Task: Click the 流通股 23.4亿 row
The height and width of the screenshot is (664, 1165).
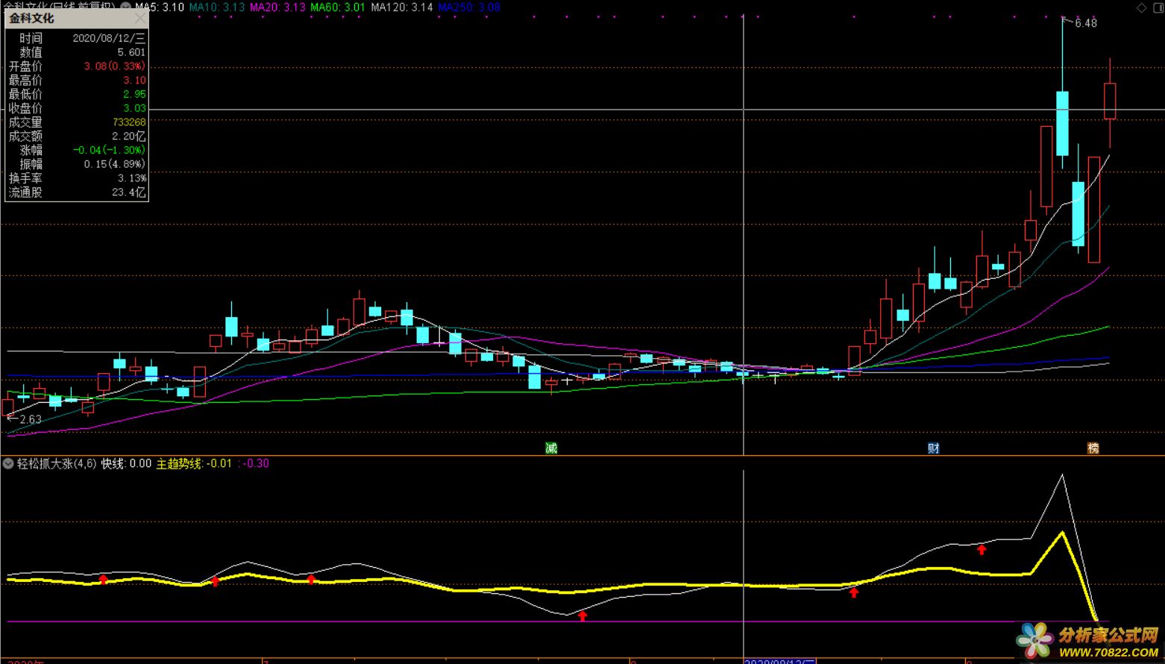Action: point(77,192)
